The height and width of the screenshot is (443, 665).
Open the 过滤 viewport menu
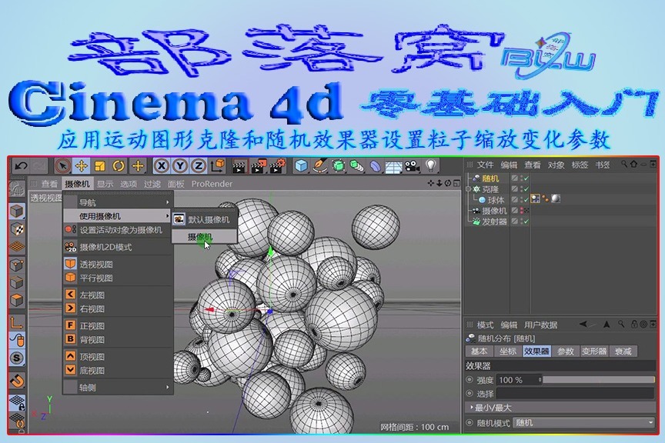tap(152, 184)
